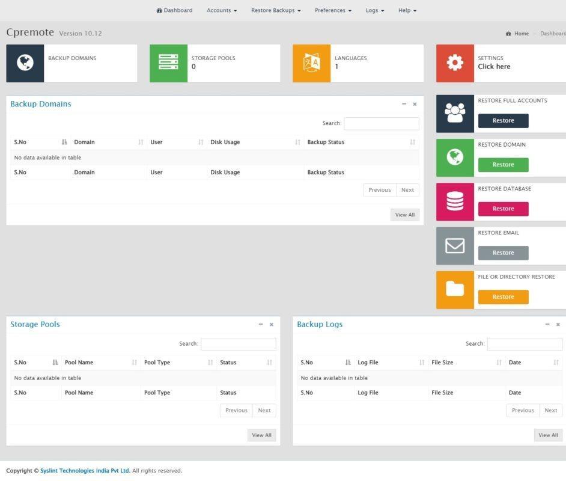Focus the Backup Logs search field
This screenshot has height=481, width=566.
coord(525,344)
